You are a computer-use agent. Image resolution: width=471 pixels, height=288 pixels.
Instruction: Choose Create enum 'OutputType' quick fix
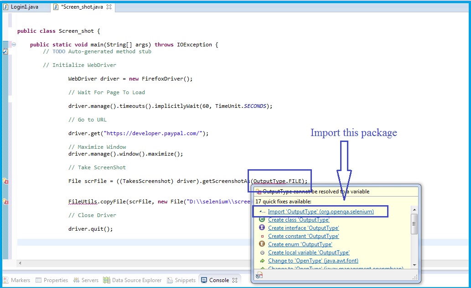tap(300, 244)
